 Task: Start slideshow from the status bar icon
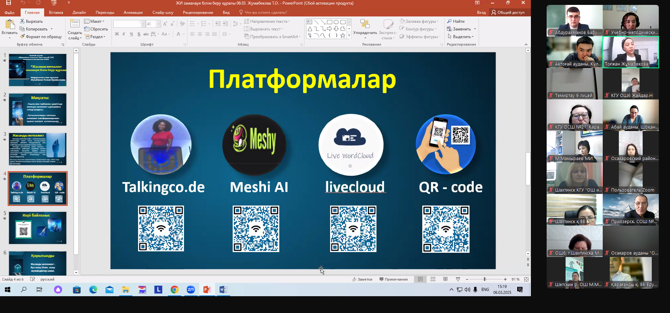coord(458,279)
